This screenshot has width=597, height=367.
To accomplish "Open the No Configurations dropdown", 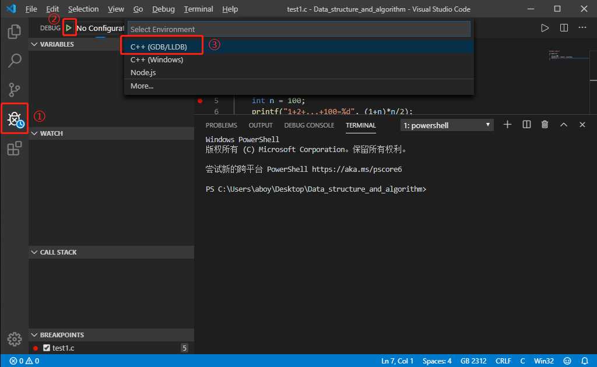I will tap(100, 28).
